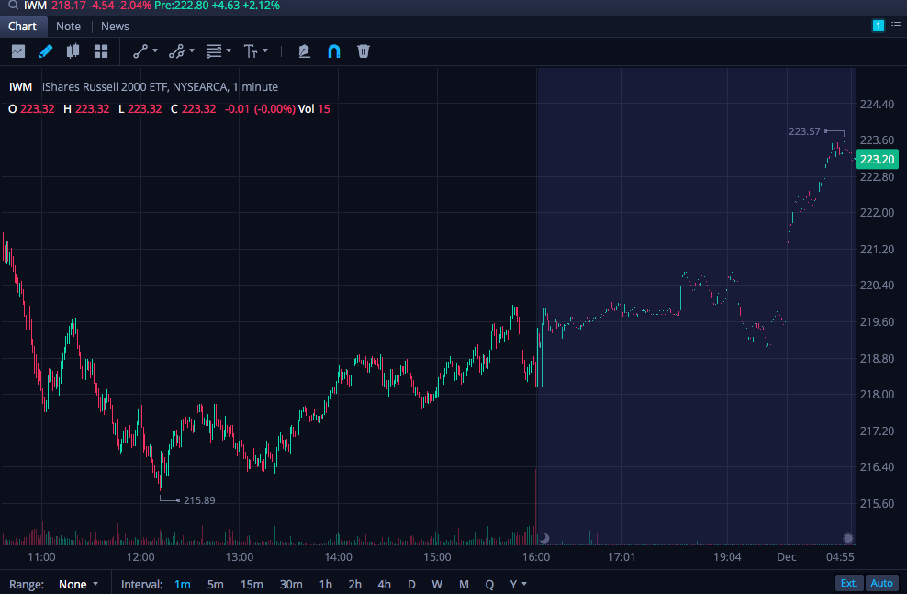The width and height of the screenshot is (907, 594).
Task: Click the 218.00 price axis label
Action: (877, 395)
